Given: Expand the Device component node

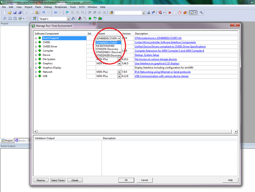Looking at the screenshot, I should click(36, 55).
